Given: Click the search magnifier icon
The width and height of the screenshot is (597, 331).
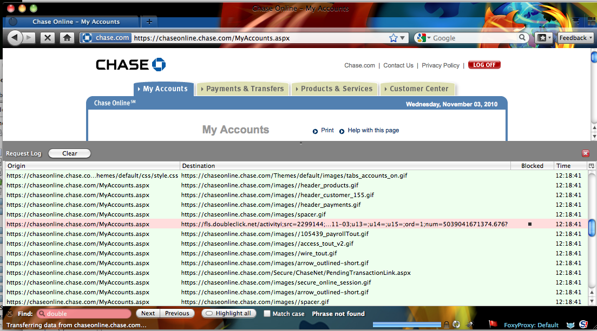Looking at the screenshot, I should point(522,37).
